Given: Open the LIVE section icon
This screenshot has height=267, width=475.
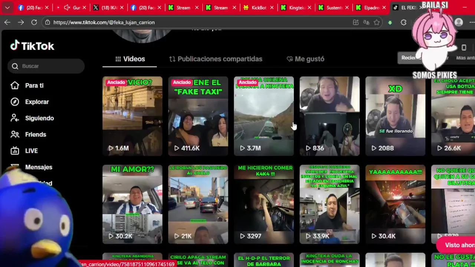Looking at the screenshot, I should pyautogui.click(x=15, y=151).
